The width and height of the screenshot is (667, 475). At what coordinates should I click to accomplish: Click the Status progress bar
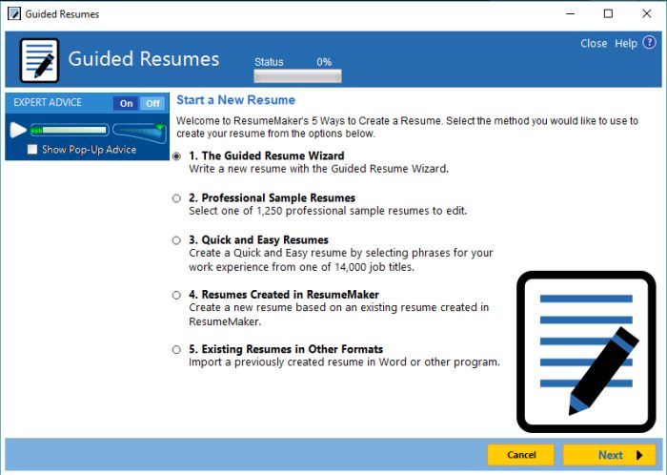297,76
